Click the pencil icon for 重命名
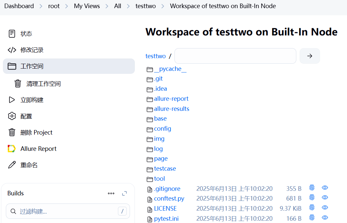The height and width of the screenshot is (223, 347). click(12, 165)
